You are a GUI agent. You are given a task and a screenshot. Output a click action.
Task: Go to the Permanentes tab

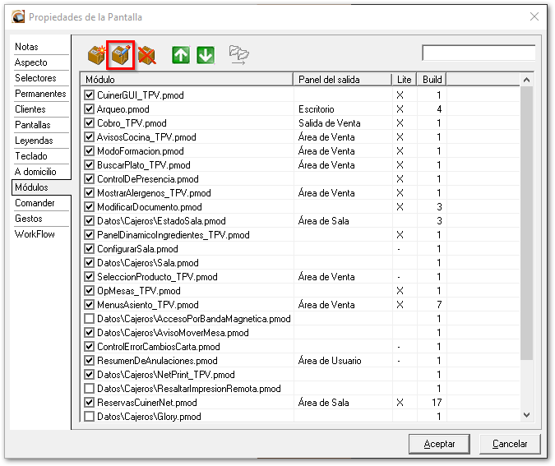[x=40, y=94]
